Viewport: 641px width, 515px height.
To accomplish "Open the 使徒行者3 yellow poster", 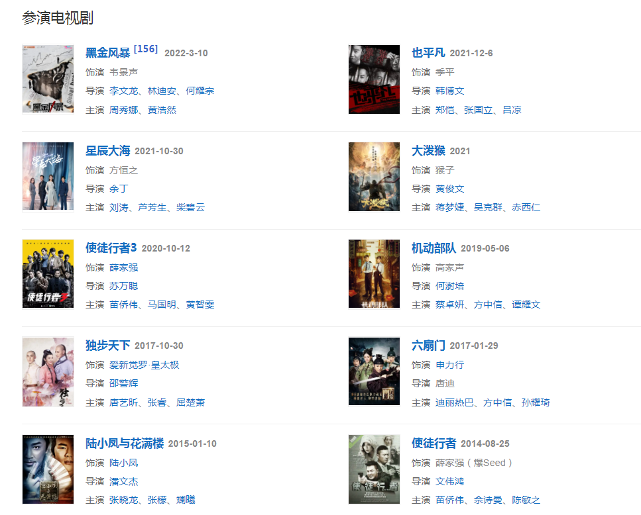I will pyautogui.click(x=48, y=274).
